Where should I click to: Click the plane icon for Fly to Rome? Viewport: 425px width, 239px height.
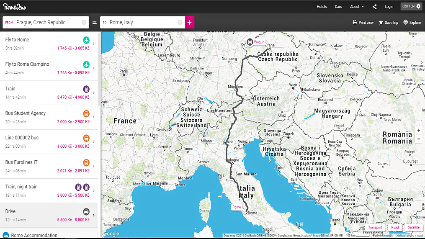point(86,40)
